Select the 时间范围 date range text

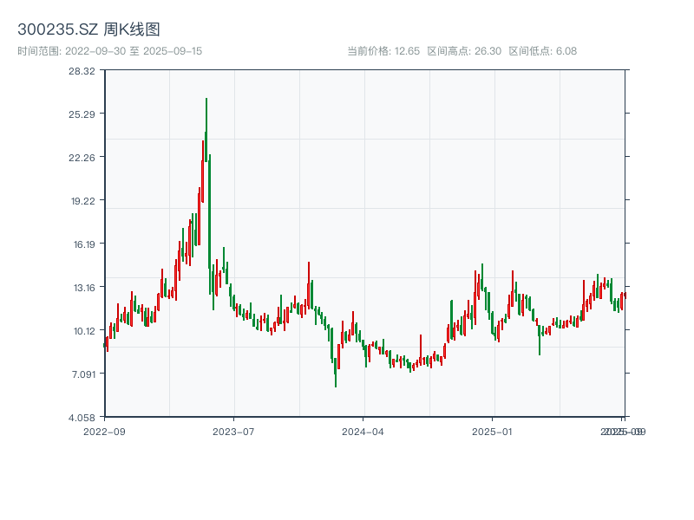tap(109, 51)
